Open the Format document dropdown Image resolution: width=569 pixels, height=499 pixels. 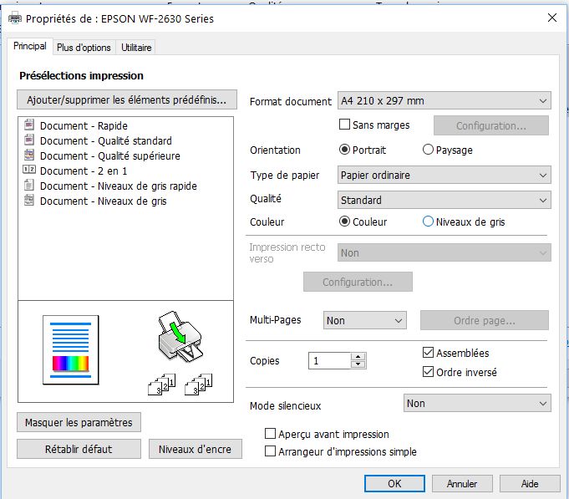click(x=445, y=100)
